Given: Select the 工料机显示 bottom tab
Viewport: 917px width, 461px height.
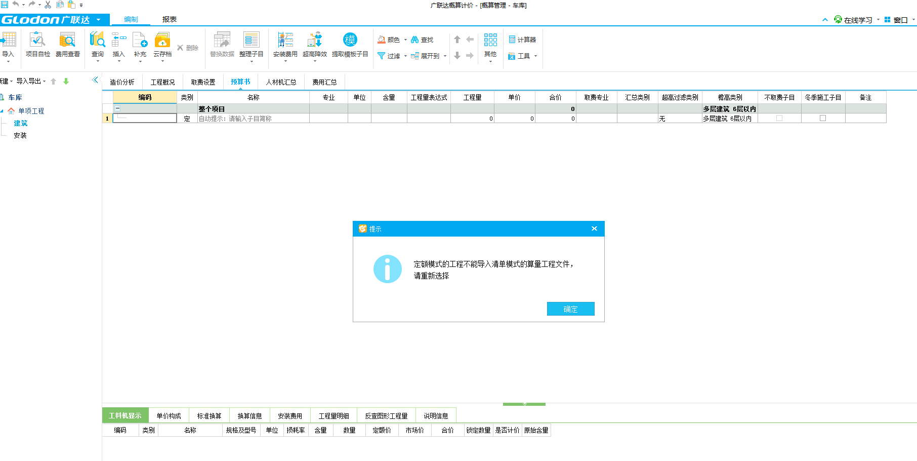Looking at the screenshot, I should click(x=126, y=416).
